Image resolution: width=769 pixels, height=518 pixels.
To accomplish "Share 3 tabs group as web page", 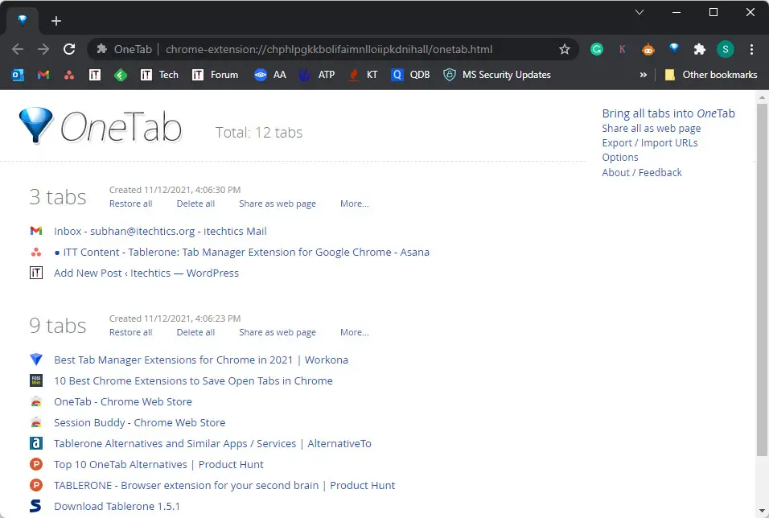I will [x=278, y=203].
